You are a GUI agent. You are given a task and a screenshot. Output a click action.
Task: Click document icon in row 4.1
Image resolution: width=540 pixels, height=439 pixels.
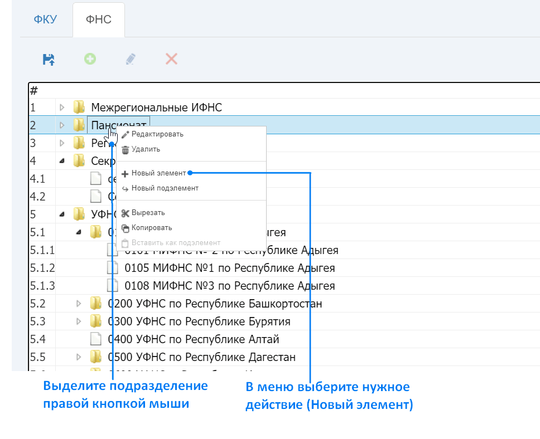(x=96, y=179)
